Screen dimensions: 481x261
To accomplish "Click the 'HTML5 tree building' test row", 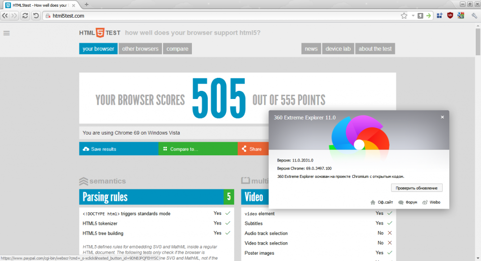I will click(x=156, y=233).
